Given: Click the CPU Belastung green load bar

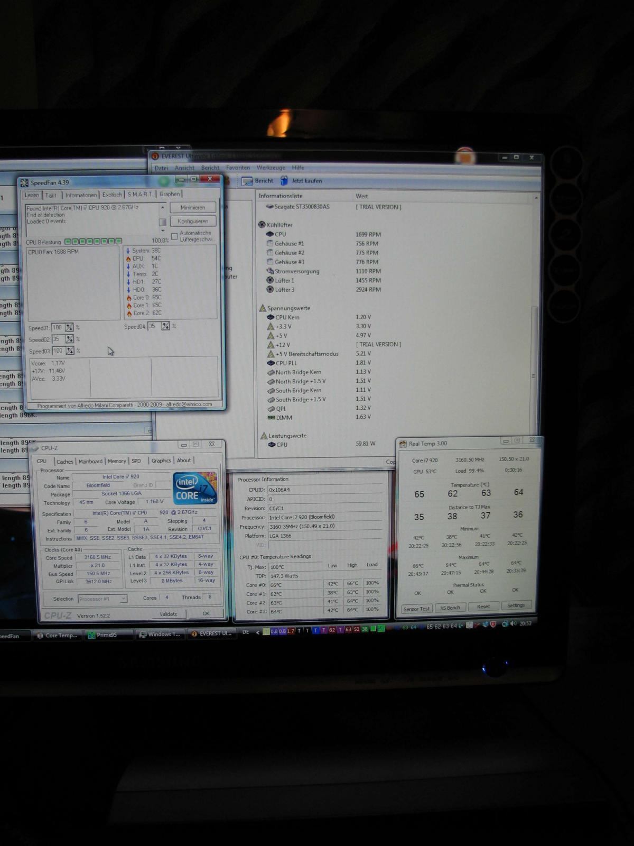Looking at the screenshot, I should tap(93, 242).
